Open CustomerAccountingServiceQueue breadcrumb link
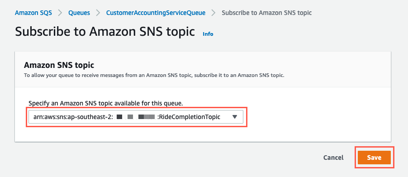The image size is (408, 177). click(156, 13)
